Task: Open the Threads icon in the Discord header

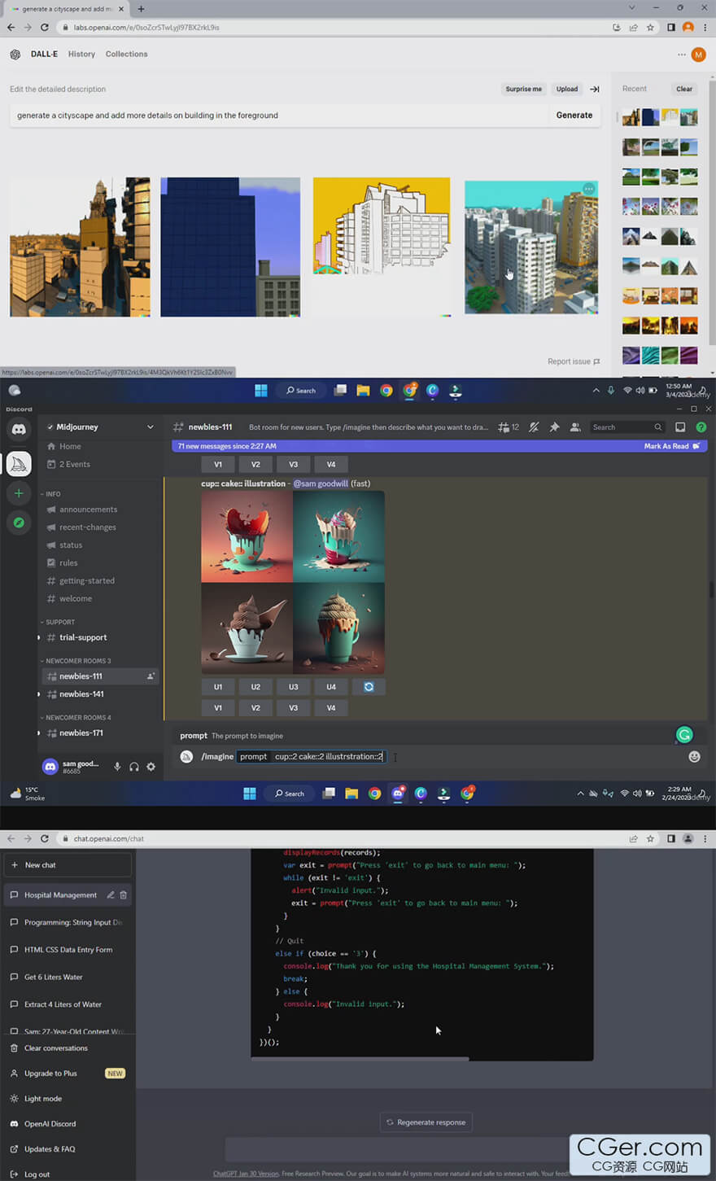Action: [x=509, y=426]
